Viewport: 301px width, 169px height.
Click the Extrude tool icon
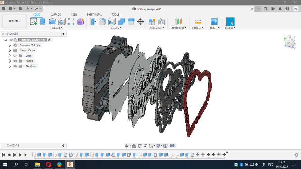43,21
